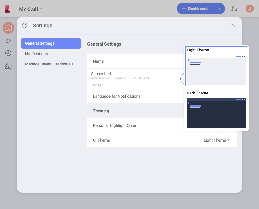Choose the Dark Theme preview

pyautogui.click(x=216, y=113)
